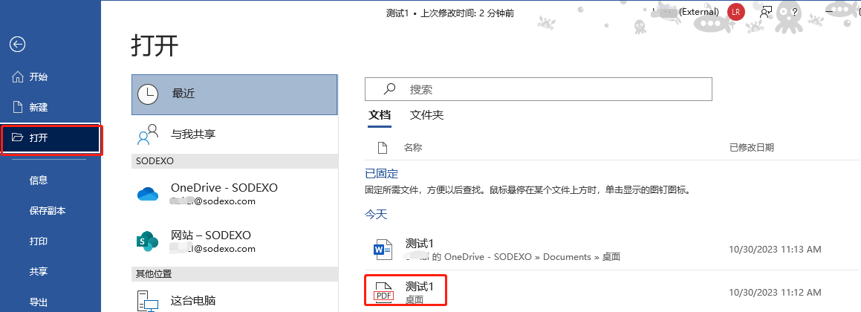Click the PDF file icon of 测试1
Screen dimensions: 861x312
pyautogui.click(x=383, y=292)
